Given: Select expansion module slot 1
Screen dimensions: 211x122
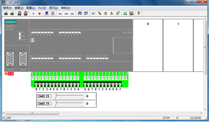Looking at the screenshot, I should (x=178, y=45).
